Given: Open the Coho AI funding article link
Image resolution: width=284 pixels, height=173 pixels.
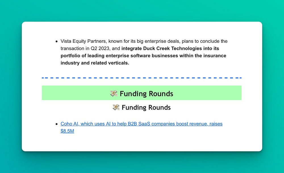Looking at the screenshot, I should click(x=141, y=127).
